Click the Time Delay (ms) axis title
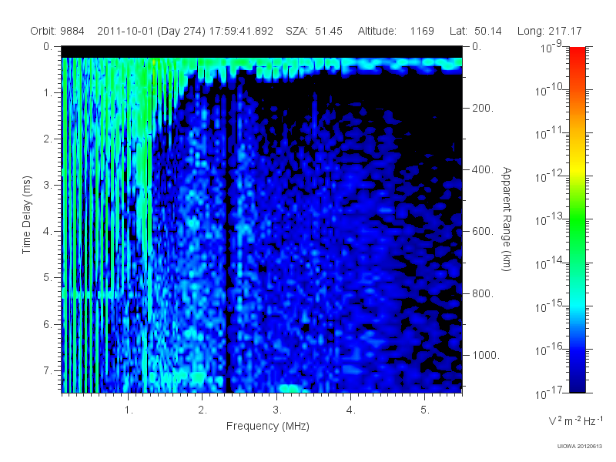Viewport: 616px width, 462px height. click(x=26, y=215)
